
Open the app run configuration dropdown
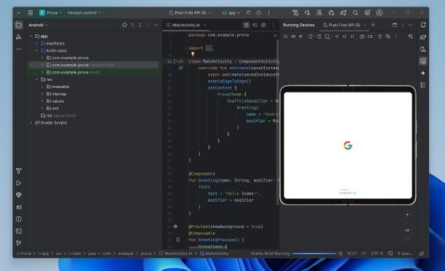tap(231, 13)
